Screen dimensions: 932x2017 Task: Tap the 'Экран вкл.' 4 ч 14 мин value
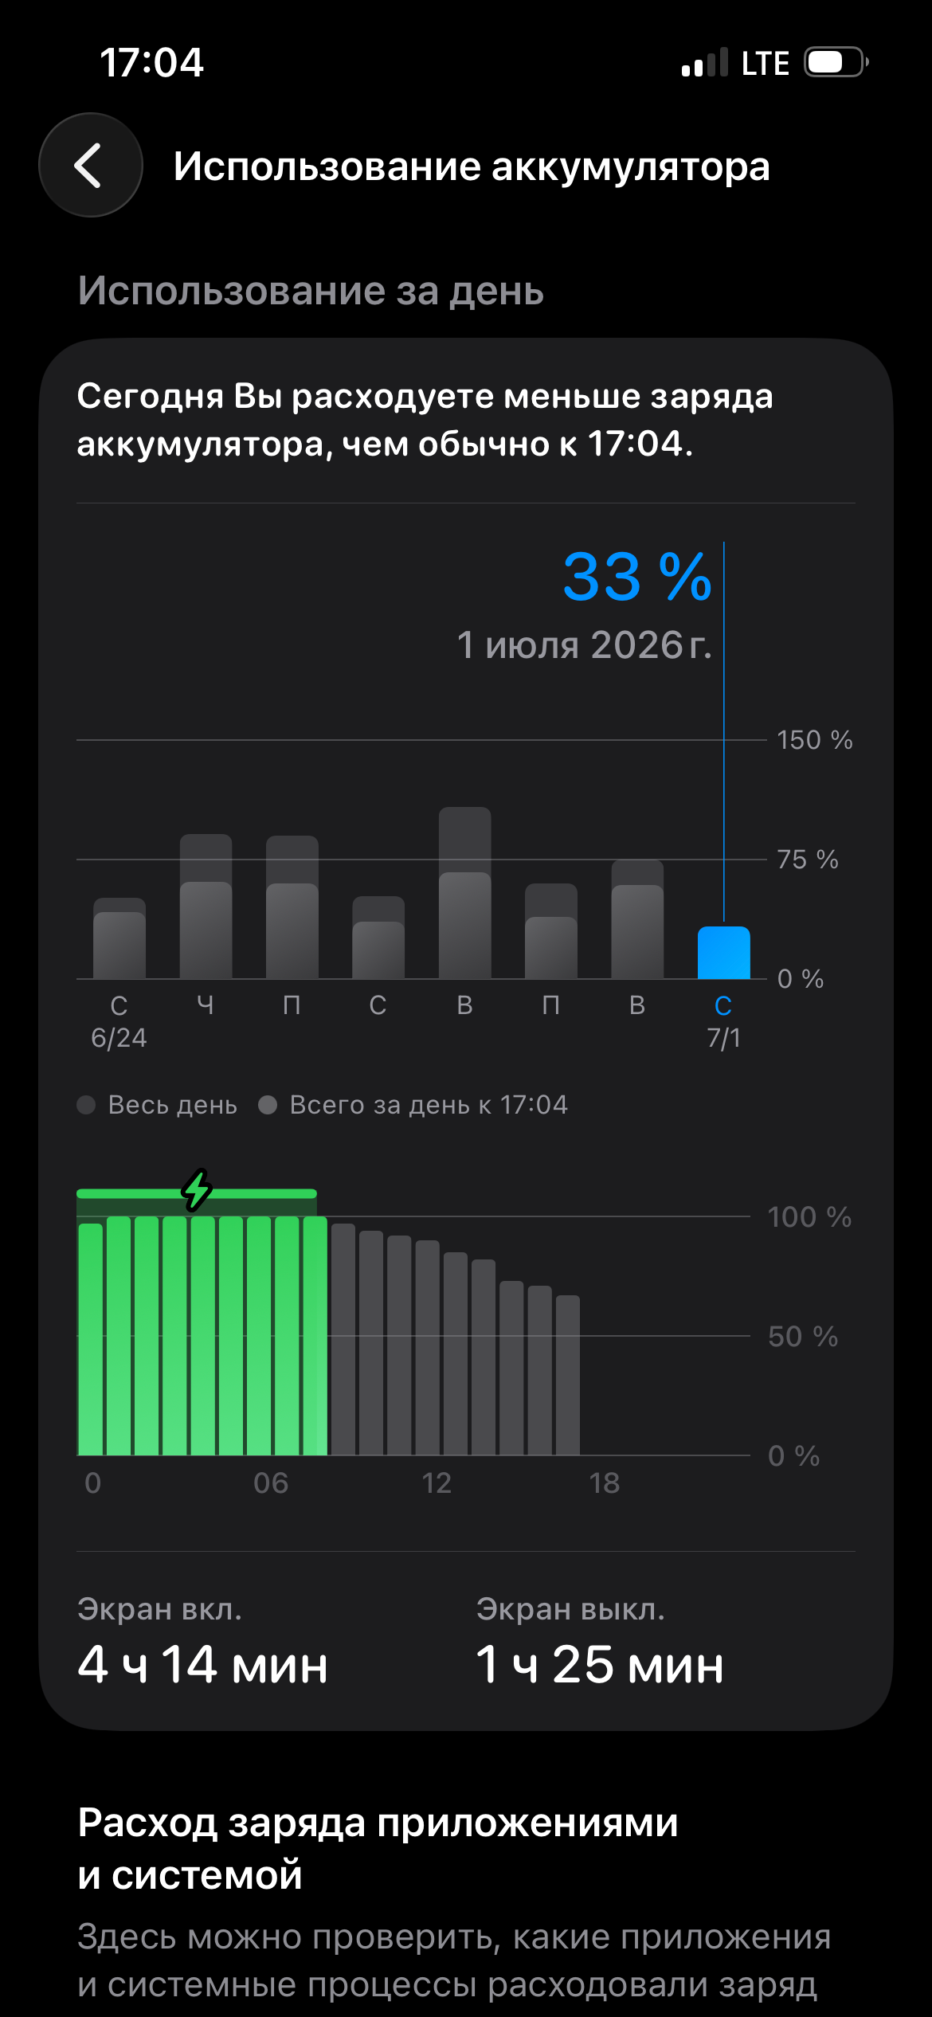click(x=203, y=1666)
